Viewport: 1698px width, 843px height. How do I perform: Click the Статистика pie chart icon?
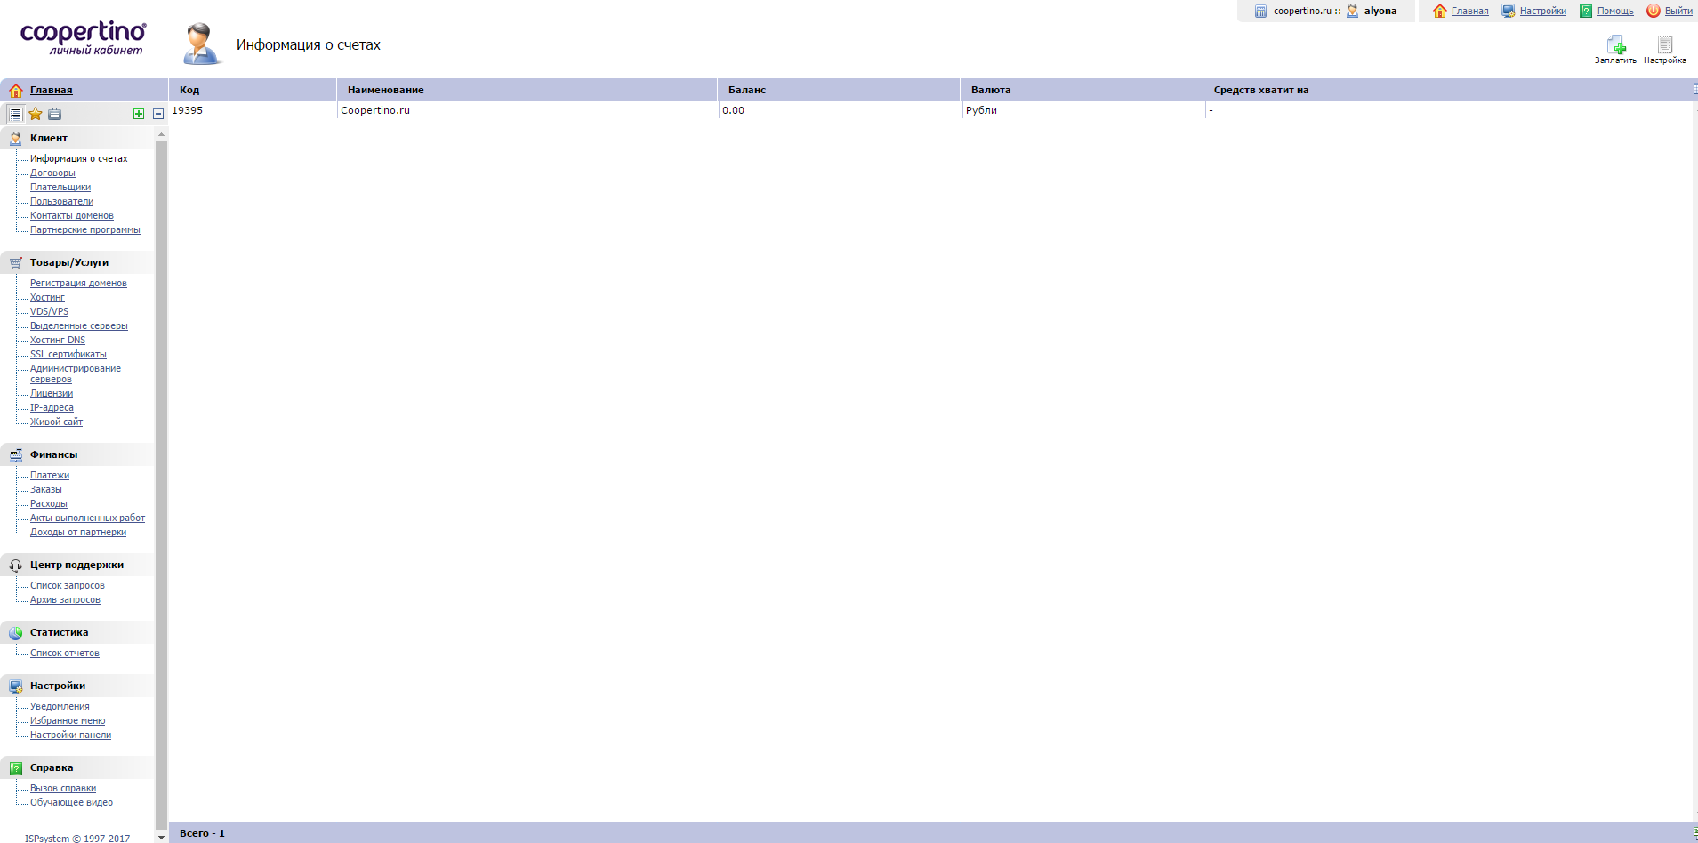(15, 632)
